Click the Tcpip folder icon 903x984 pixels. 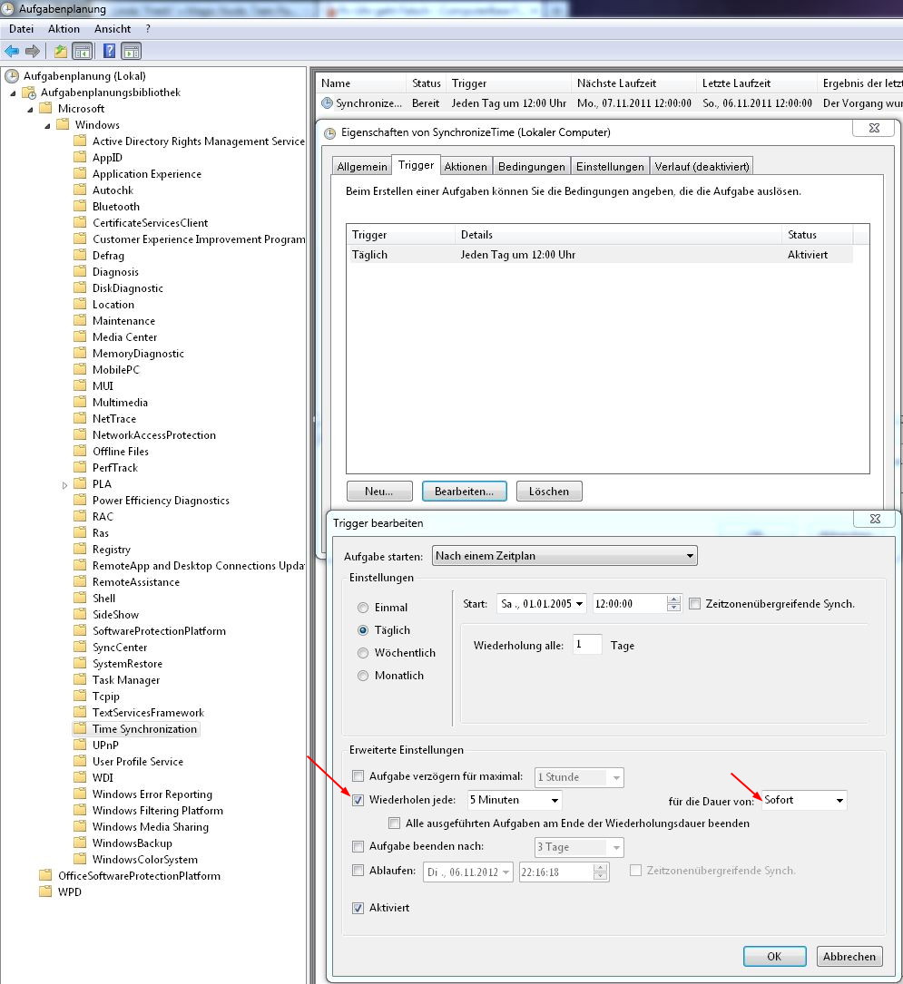80,696
